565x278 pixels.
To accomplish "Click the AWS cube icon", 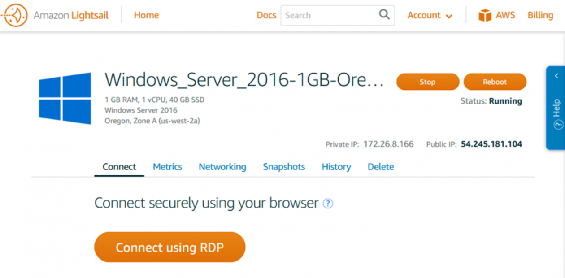I will click(x=485, y=15).
